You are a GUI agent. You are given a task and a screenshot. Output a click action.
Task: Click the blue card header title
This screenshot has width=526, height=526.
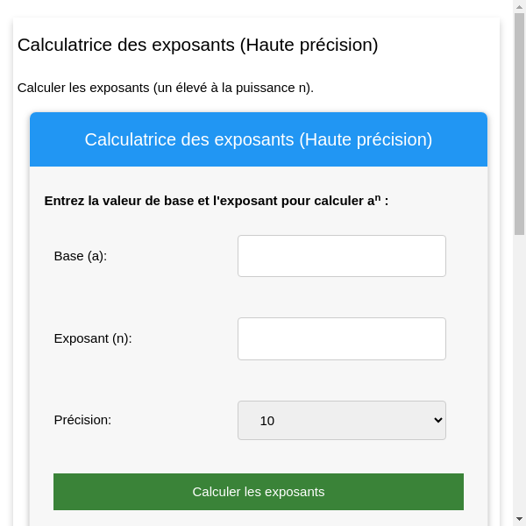(x=258, y=139)
